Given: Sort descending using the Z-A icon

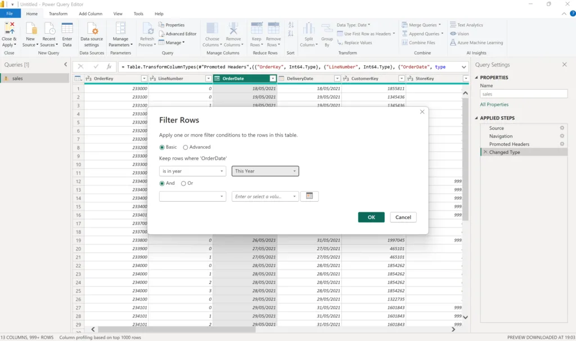Looking at the screenshot, I should point(291,34).
